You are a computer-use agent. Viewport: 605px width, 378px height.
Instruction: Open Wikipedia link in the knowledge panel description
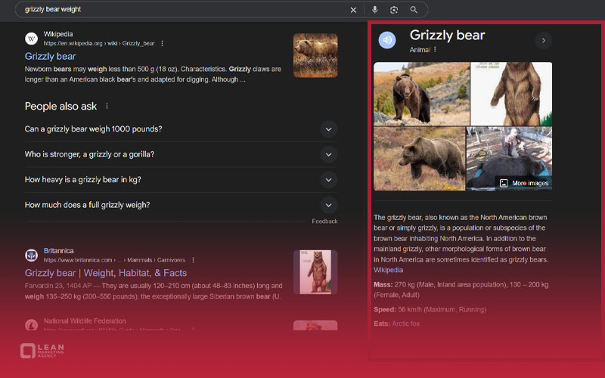point(388,271)
